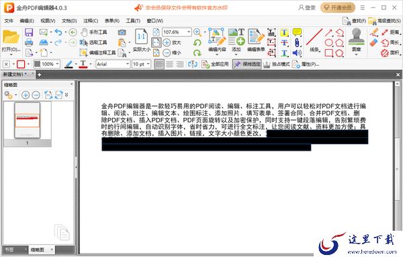
Task: Click the red text color T swatch
Action: pyautogui.click(x=83, y=64)
